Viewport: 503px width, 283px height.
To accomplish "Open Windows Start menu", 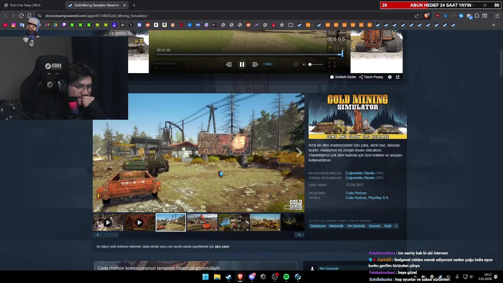I will [x=206, y=277].
